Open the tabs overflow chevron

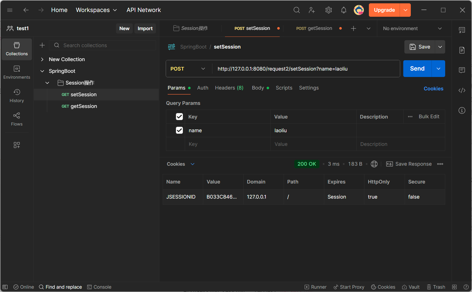369,28
